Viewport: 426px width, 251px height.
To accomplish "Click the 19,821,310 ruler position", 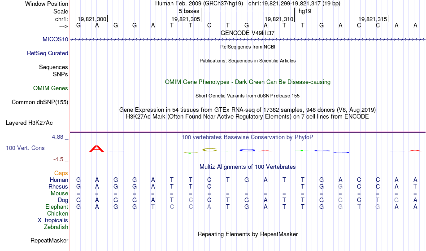I will 279,19.
